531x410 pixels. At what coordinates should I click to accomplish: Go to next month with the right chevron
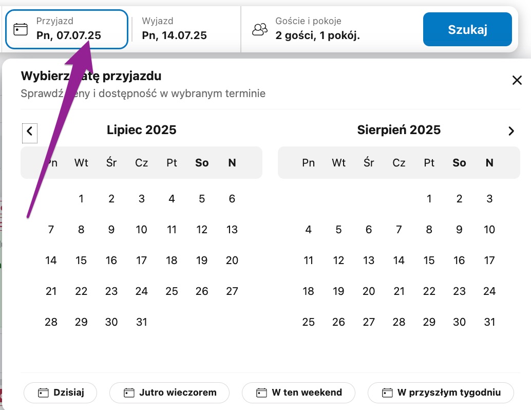coord(511,131)
